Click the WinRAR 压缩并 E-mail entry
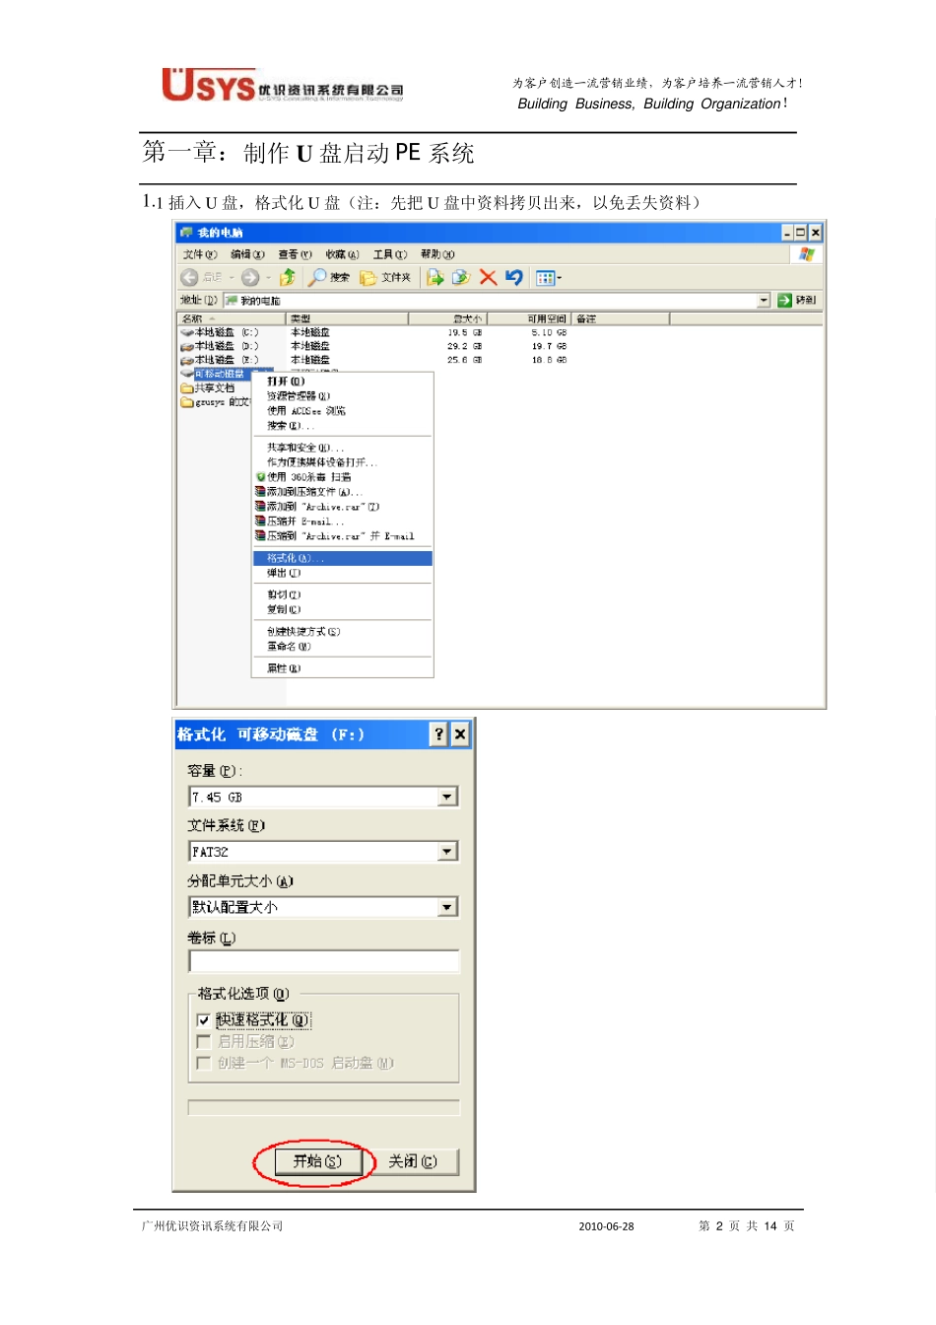Screen dimensions: 936x1325 pyautogui.click(x=343, y=522)
